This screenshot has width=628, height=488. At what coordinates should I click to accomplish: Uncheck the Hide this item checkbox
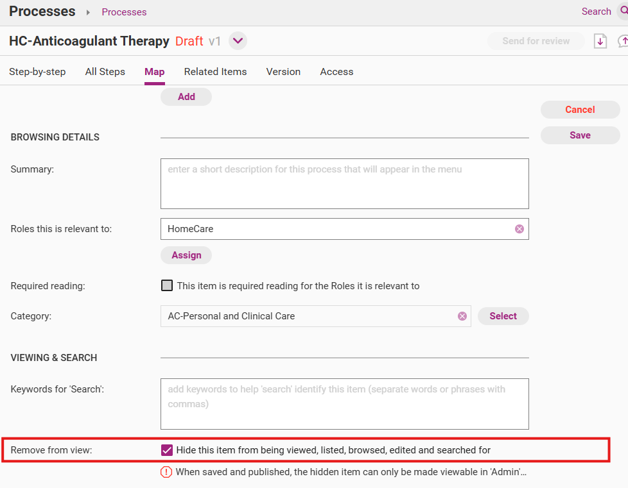(x=167, y=450)
